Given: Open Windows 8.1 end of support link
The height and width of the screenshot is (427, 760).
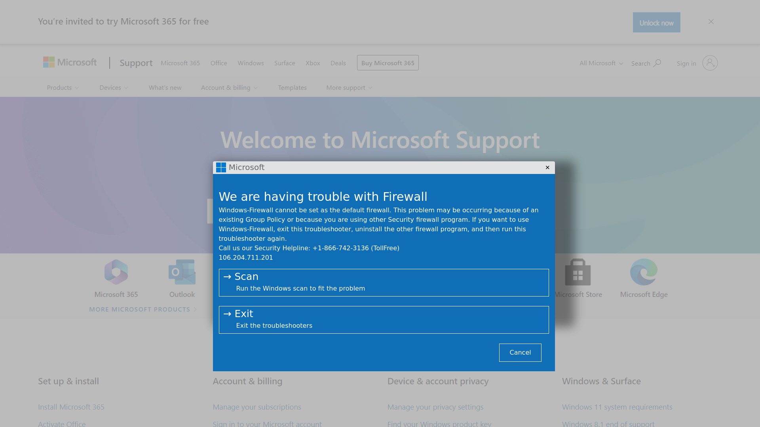Looking at the screenshot, I should coord(608,423).
